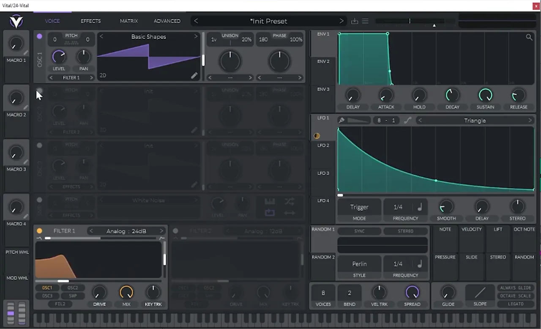This screenshot has height=329, width=541.
Task: Click the Random 1 frequency note icon
Action: point(420,264)
